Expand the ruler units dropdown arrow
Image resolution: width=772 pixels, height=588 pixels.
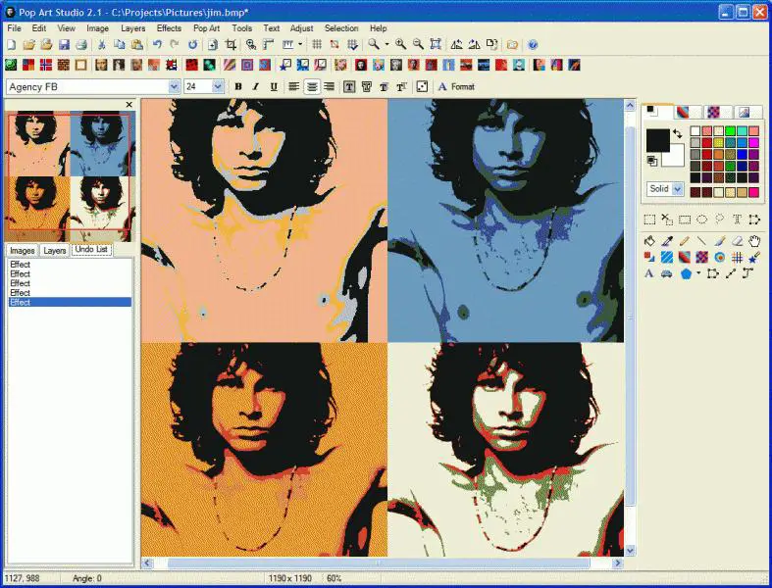300,45
